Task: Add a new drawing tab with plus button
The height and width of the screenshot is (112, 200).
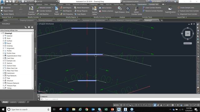Action: click(x=162, y=20)
